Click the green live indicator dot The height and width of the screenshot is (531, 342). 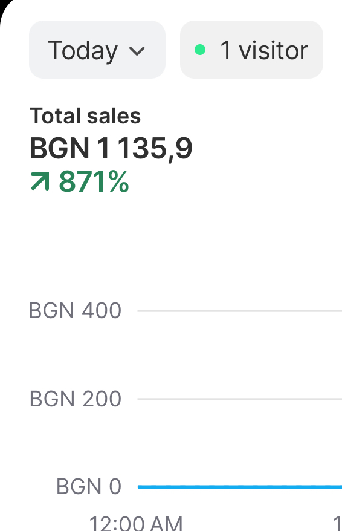pyautogui.click(x=200, y=50)
